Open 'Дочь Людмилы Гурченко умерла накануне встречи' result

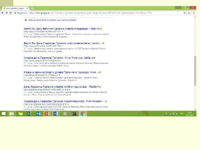[63, 43]
